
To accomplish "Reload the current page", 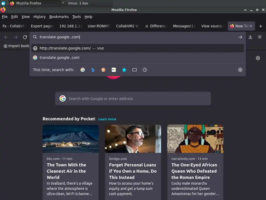I will click(x=25, y=37).
